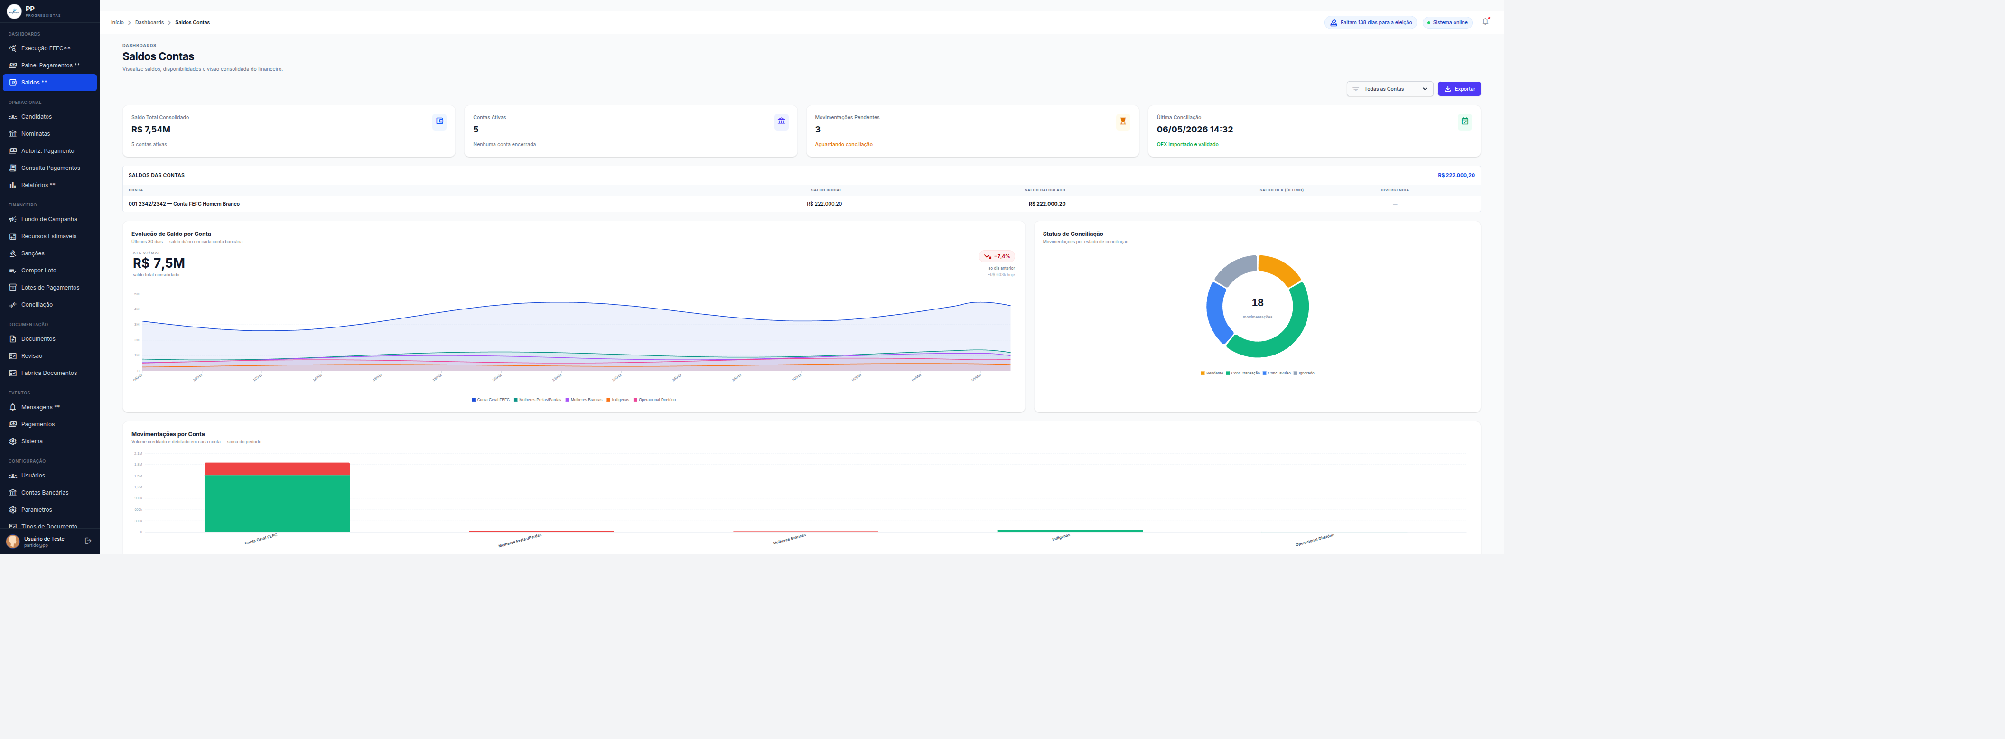The width and height of the screenshot is (2005, 739).
Task: Click the logout icon beside Usuário de Teste
Action: pos(88,541)
